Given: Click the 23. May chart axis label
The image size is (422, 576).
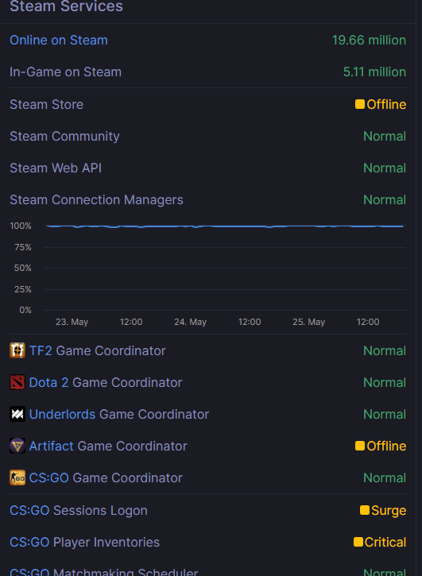Looking at the screenshot, I should click(x=72, y=323).
